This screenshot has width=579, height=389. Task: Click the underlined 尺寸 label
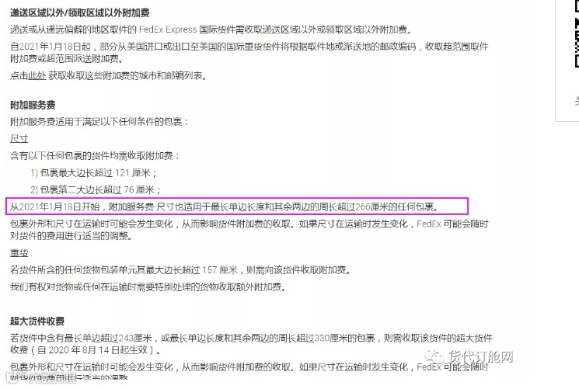coord(19,139)
